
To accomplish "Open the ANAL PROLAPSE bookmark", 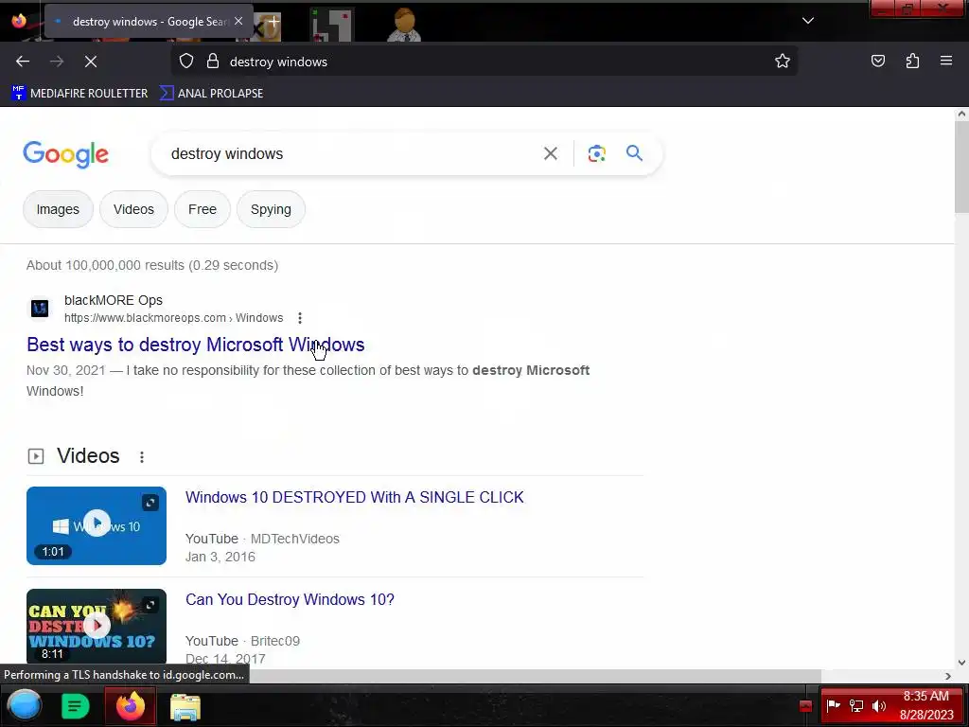I will tap(211, 94).
